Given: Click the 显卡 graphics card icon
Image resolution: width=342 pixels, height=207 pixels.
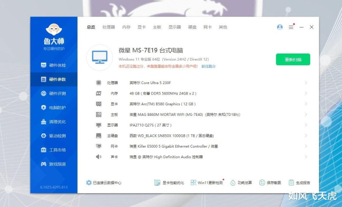Looking at the screenshot, I should pos(98,104).
